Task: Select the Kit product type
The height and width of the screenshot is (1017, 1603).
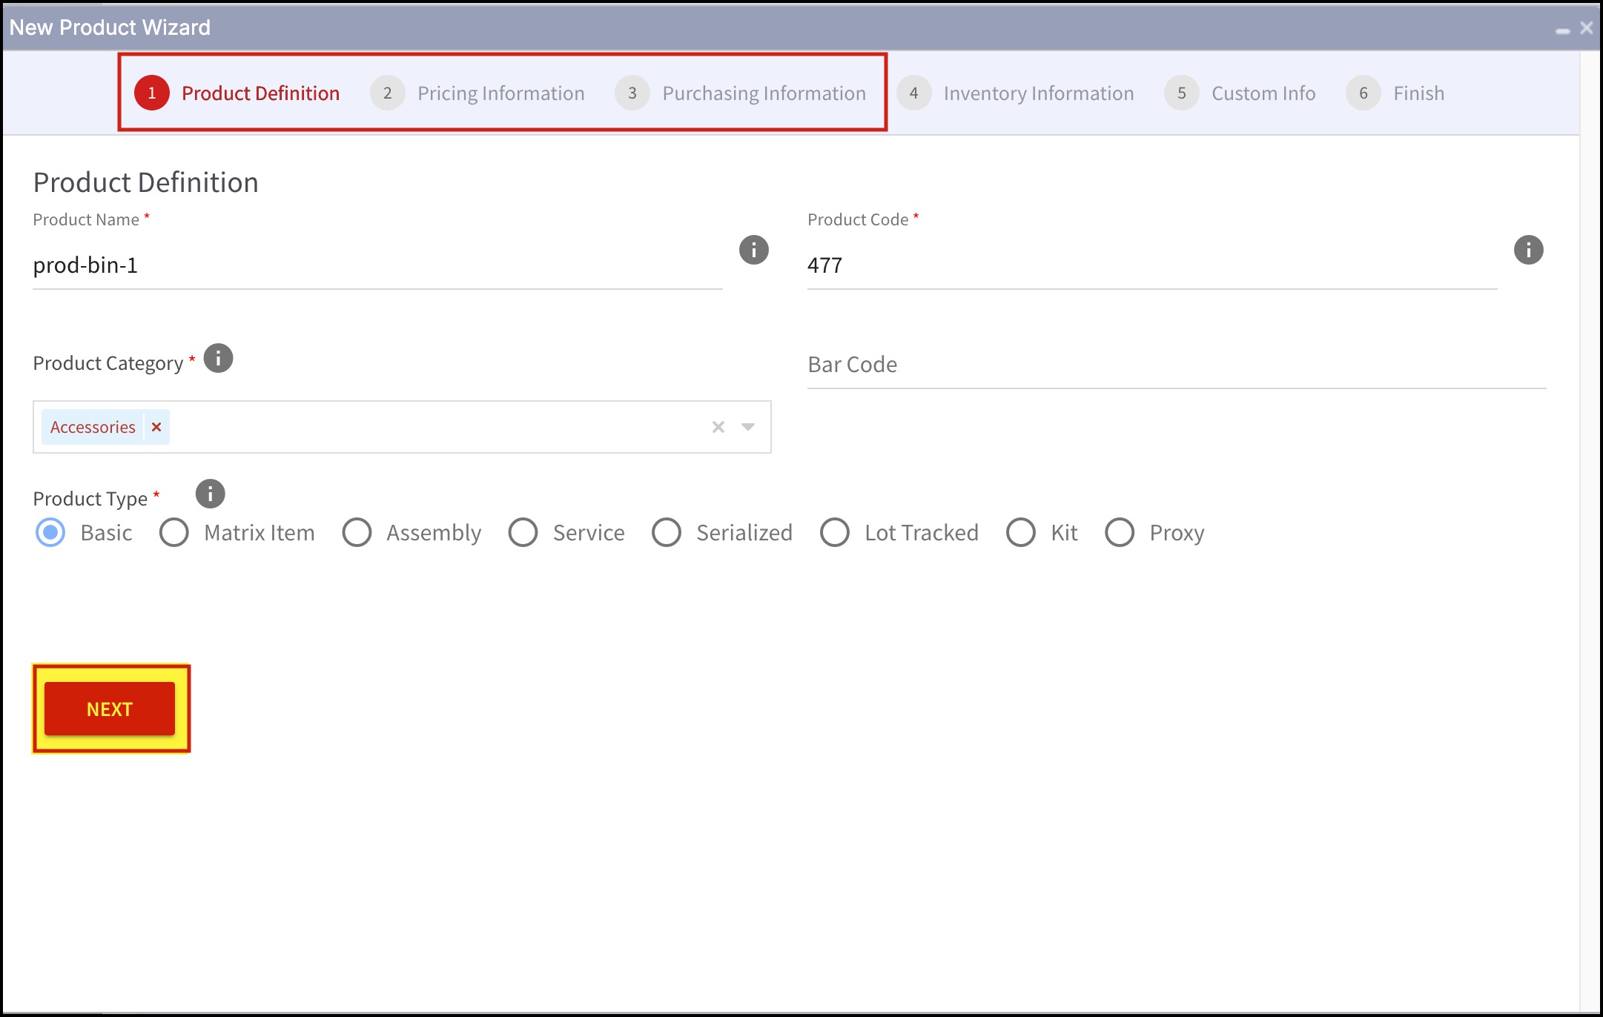Action: (x=1021, y=532)
